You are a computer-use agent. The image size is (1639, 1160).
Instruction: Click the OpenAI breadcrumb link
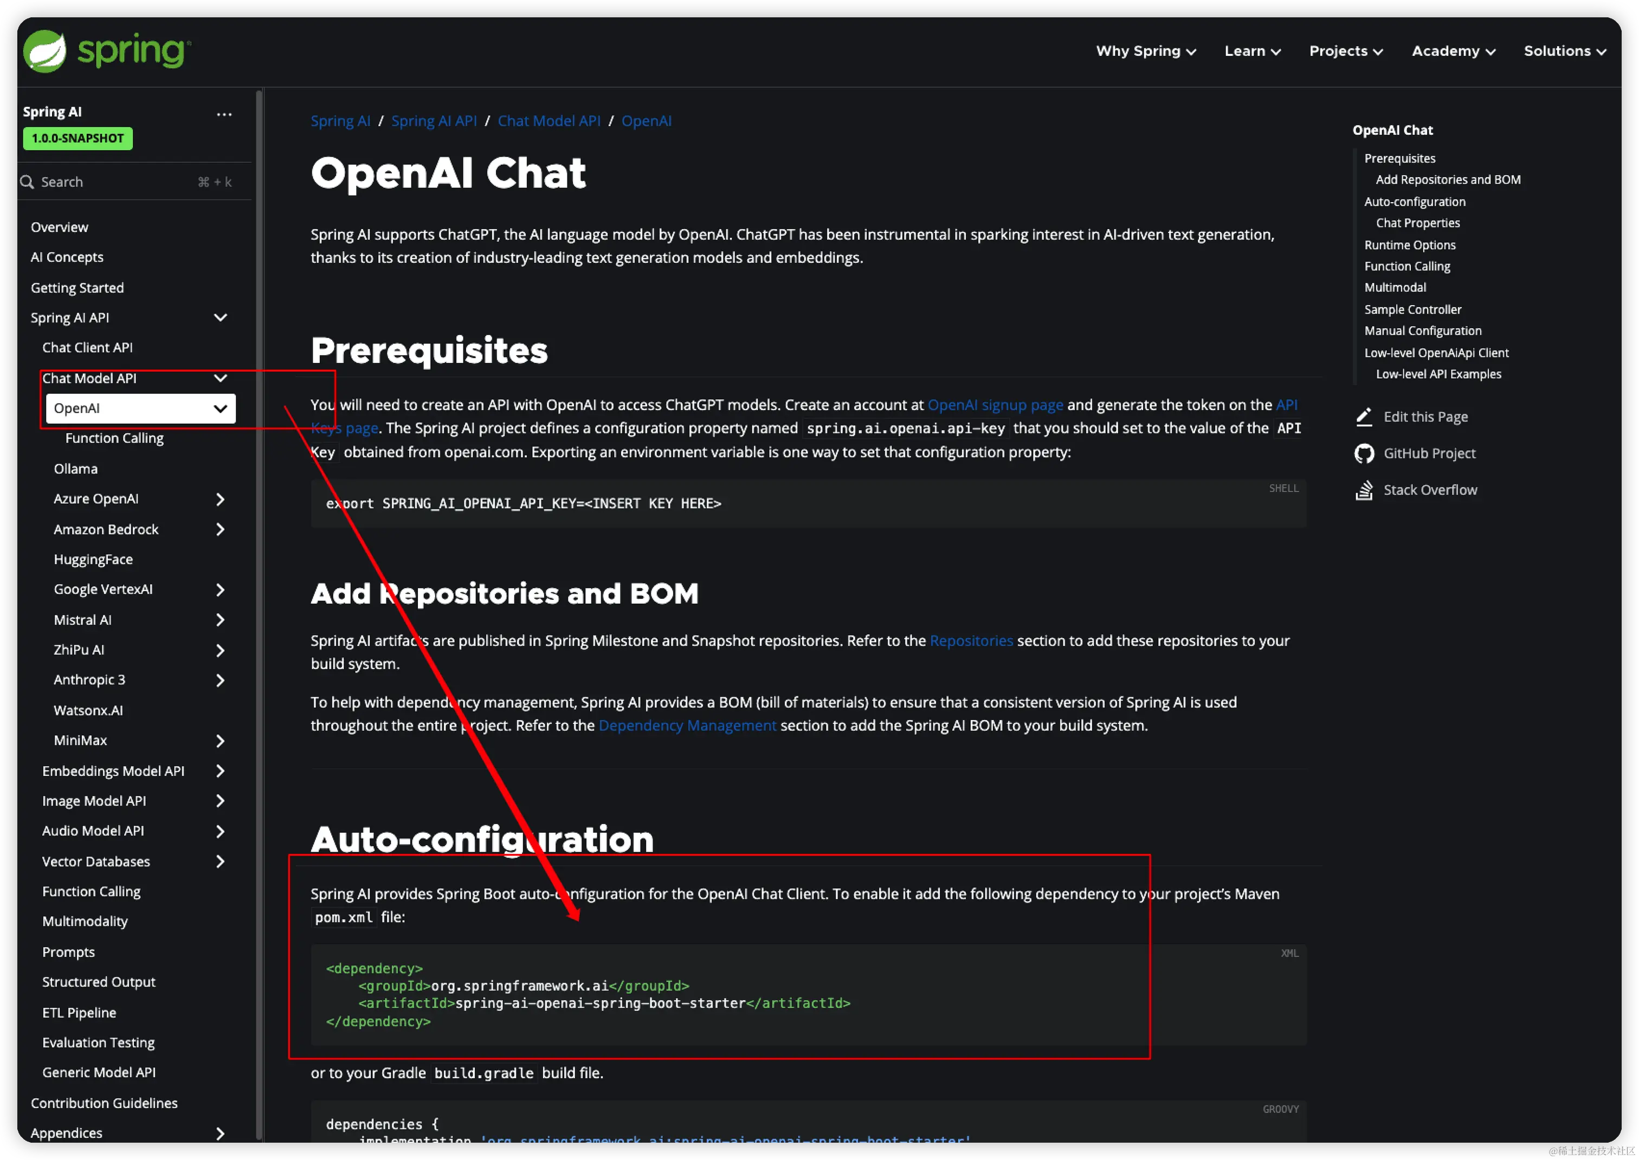click(646, 121)
